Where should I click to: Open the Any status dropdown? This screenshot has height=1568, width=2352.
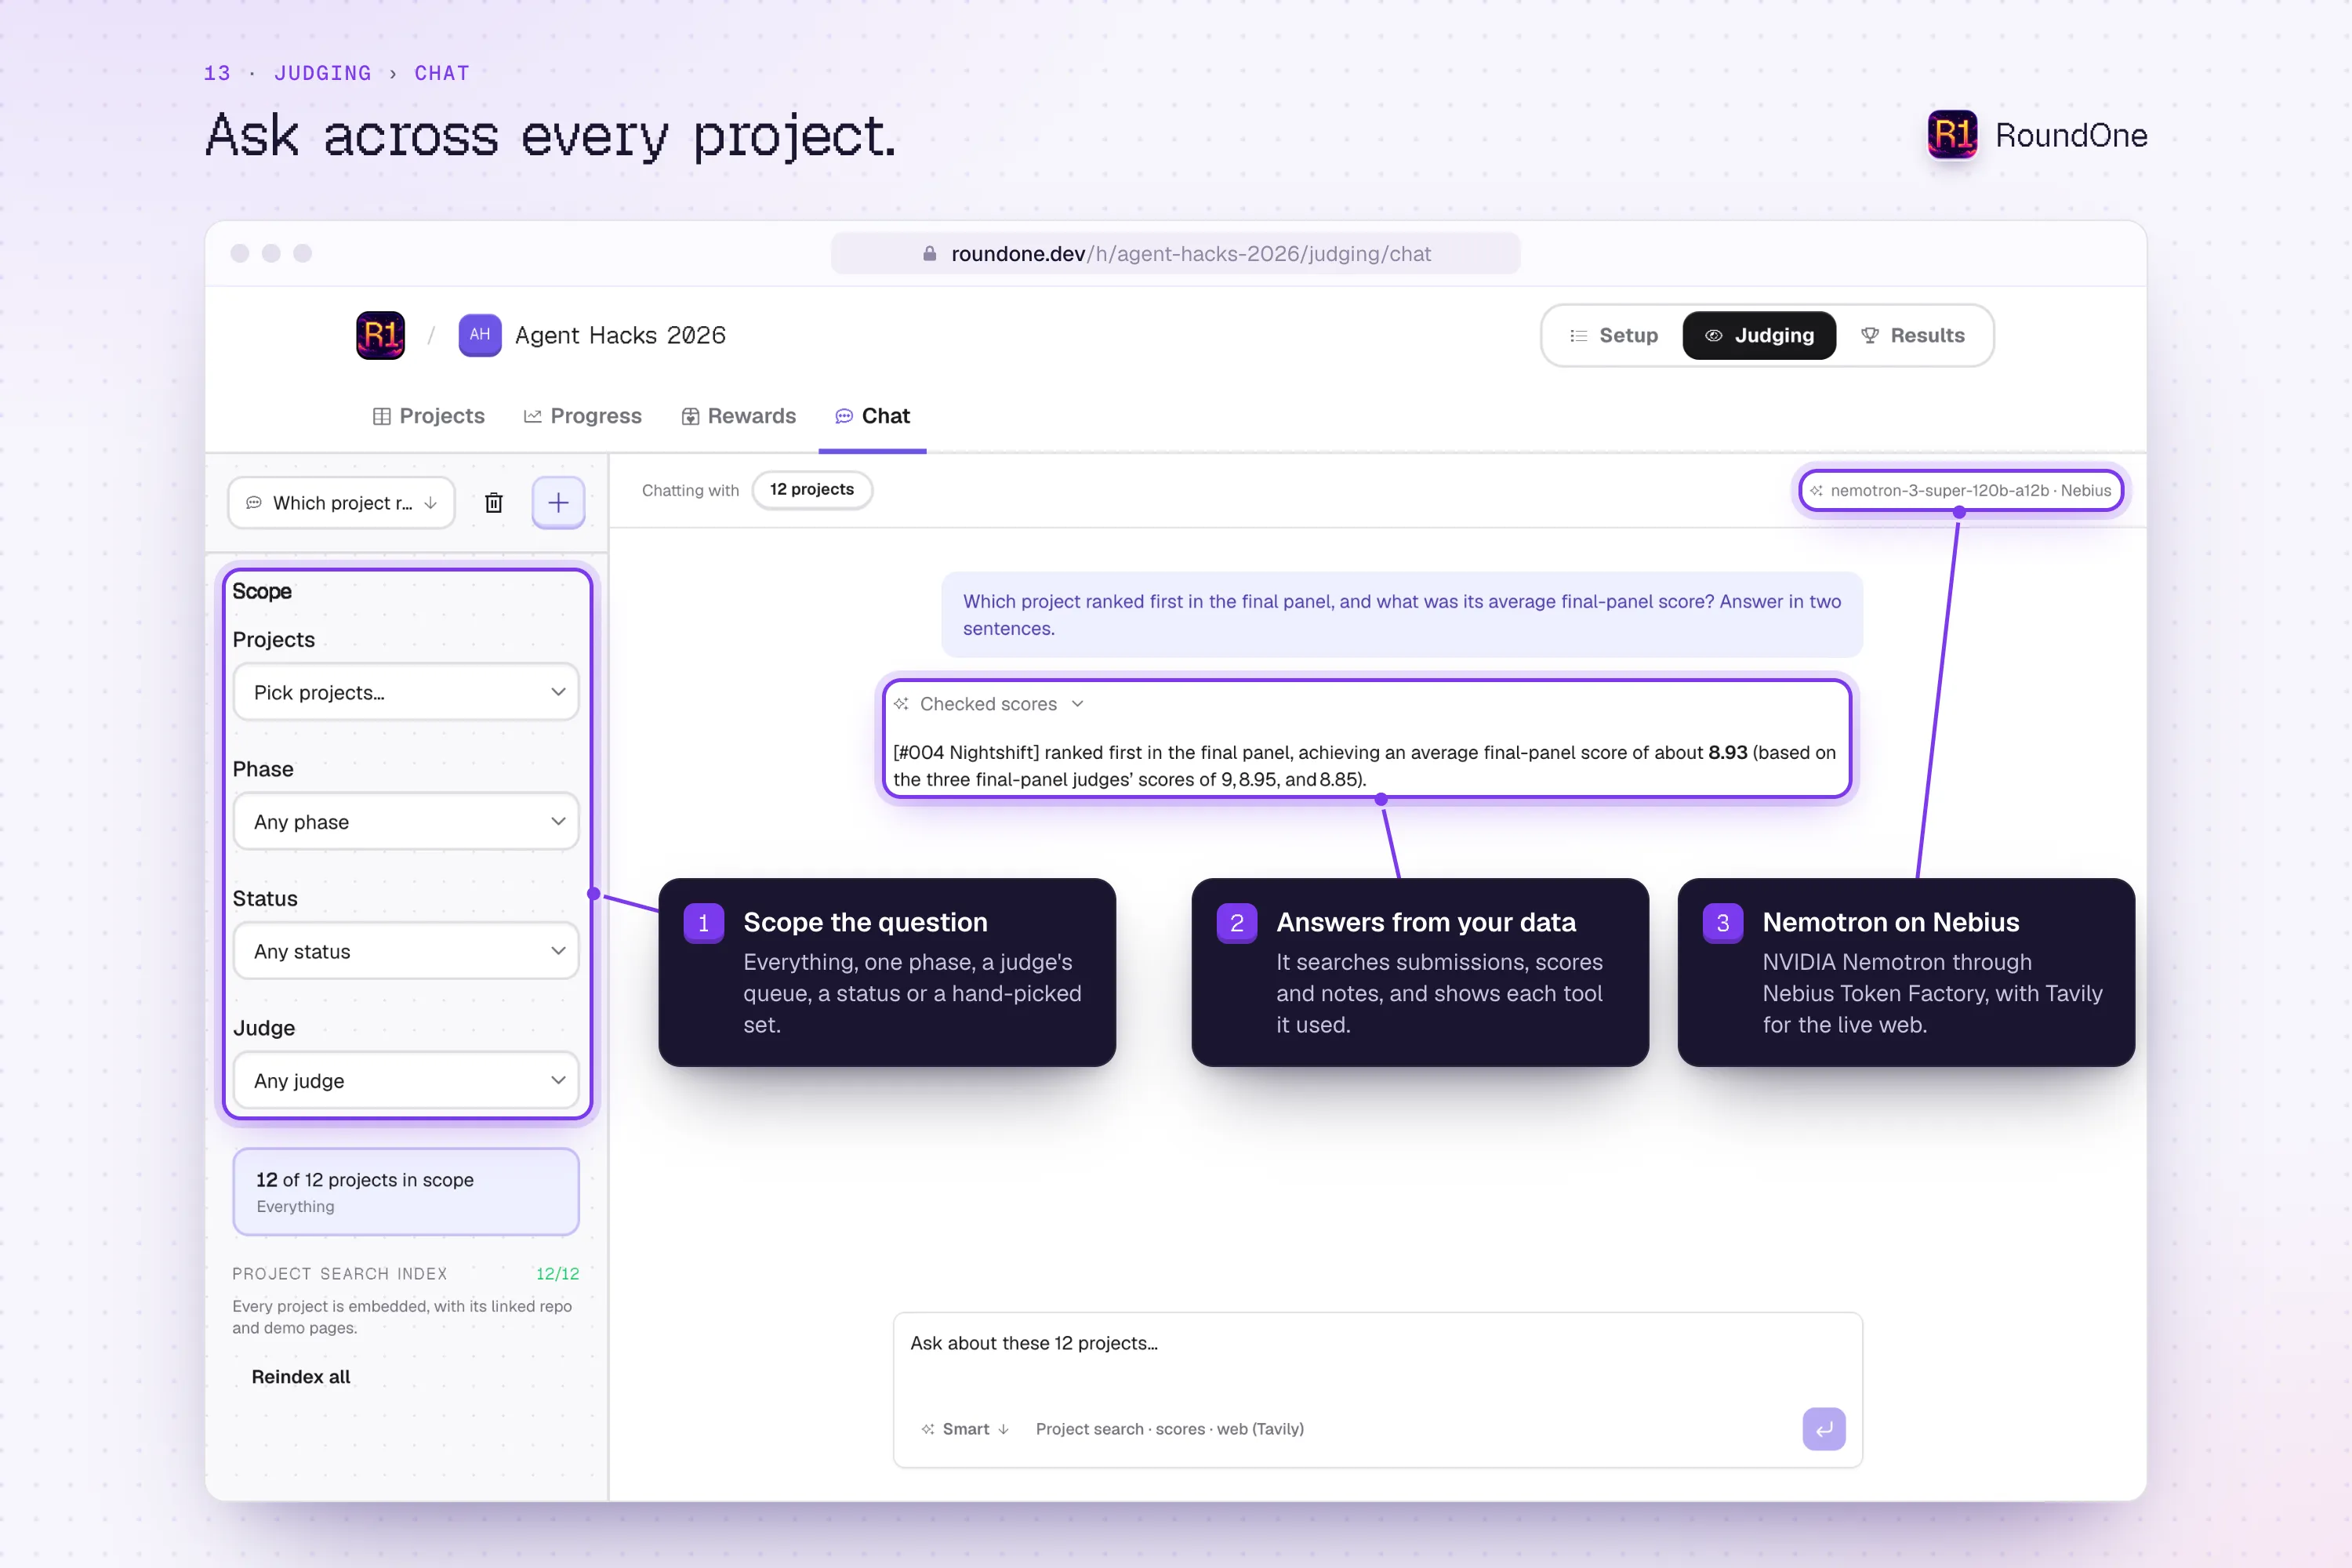click(406, 951)
